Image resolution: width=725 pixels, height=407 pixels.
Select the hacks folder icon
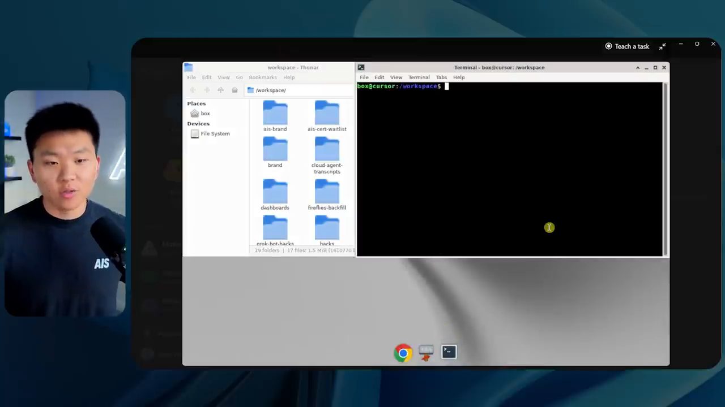(x=327, y=227)
